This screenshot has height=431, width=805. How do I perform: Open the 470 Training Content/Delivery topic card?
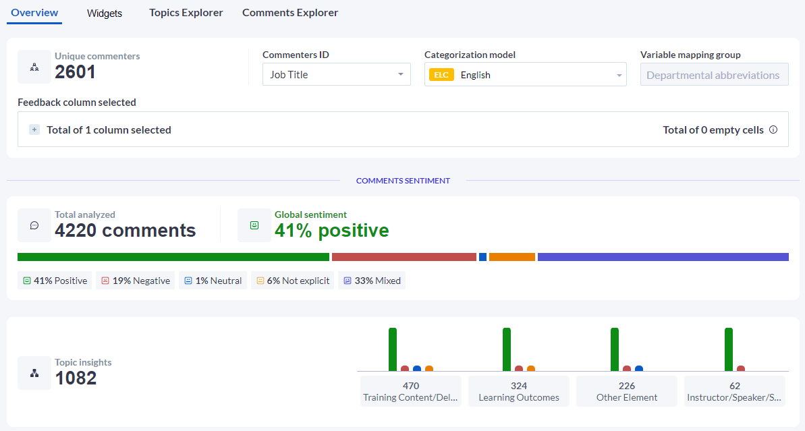tap(411, 391)
